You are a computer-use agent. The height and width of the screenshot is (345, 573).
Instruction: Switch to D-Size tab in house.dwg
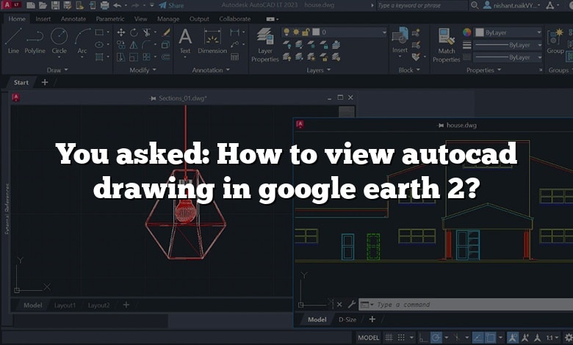click(347, 319)
